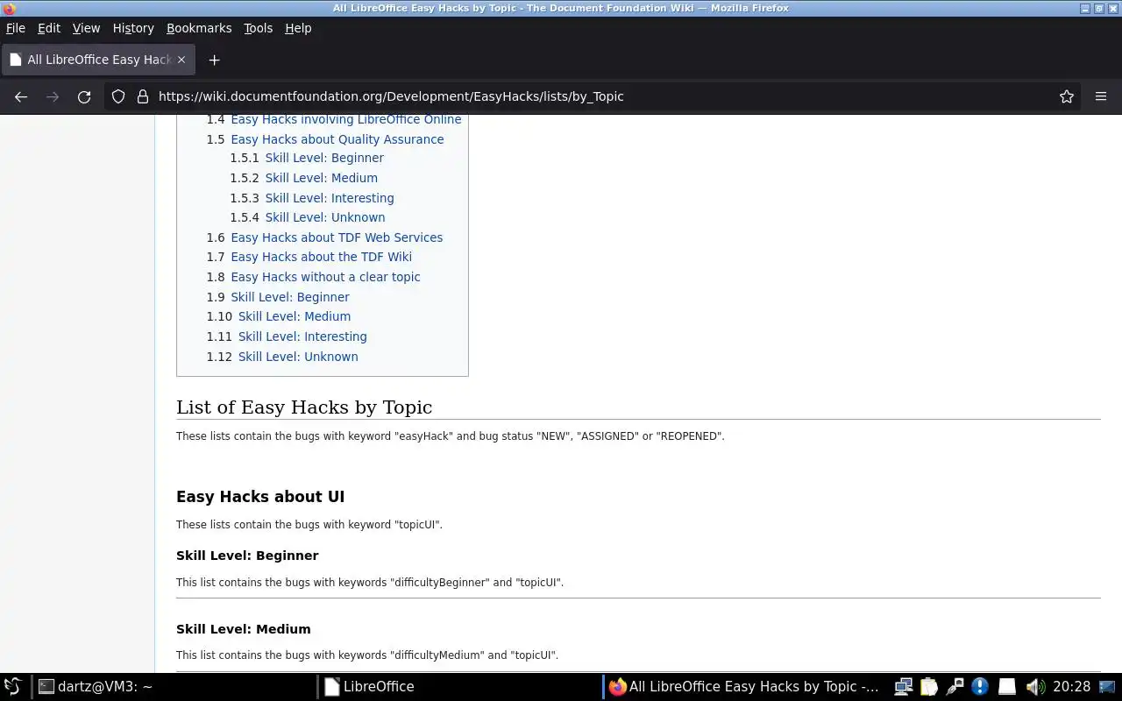Click the sentence mentioning "difficultyBeginner" and "topicUI"
Viewport: 1122px width, 701px height.
coord(370,583)
